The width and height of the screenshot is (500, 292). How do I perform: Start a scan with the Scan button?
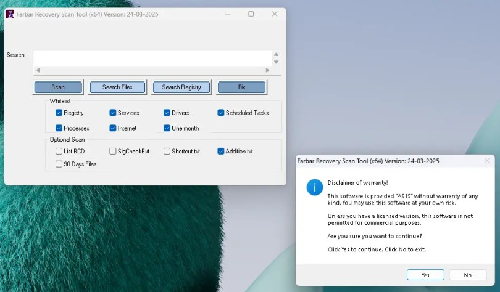(58, 87)
